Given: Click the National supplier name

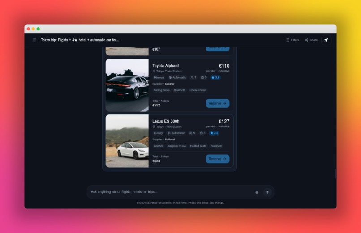Looking at the screenshot, I should (170, 140).
